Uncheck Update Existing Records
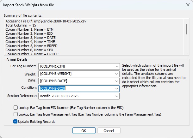Screen dimensions: 193x138 (x=15, y=122)
